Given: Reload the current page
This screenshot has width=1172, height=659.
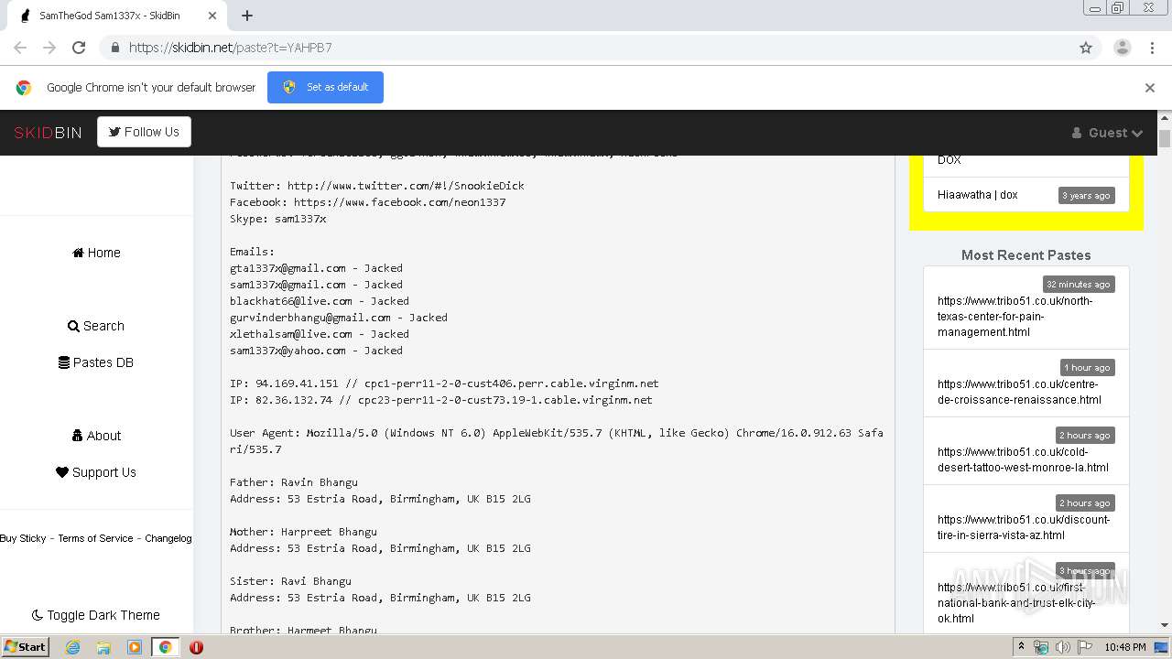Looking at the screenshot, I should point(79,48).
